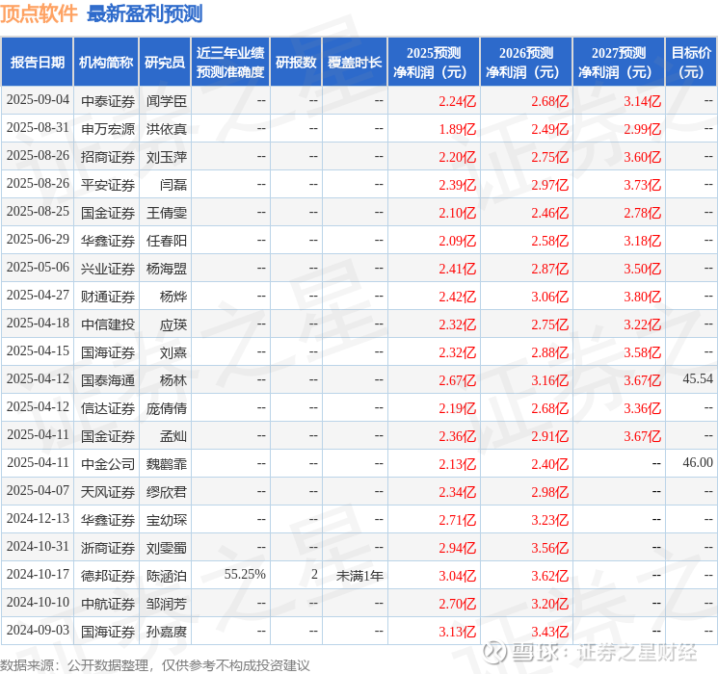Select the 2026预测净利润 column header

pos(526,62)
